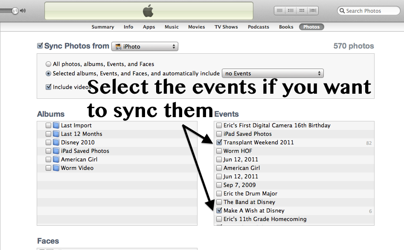Click 'Make A Wish at Disney' event name
Viewport: 404px width, 250px height.
tap(254, 210)
